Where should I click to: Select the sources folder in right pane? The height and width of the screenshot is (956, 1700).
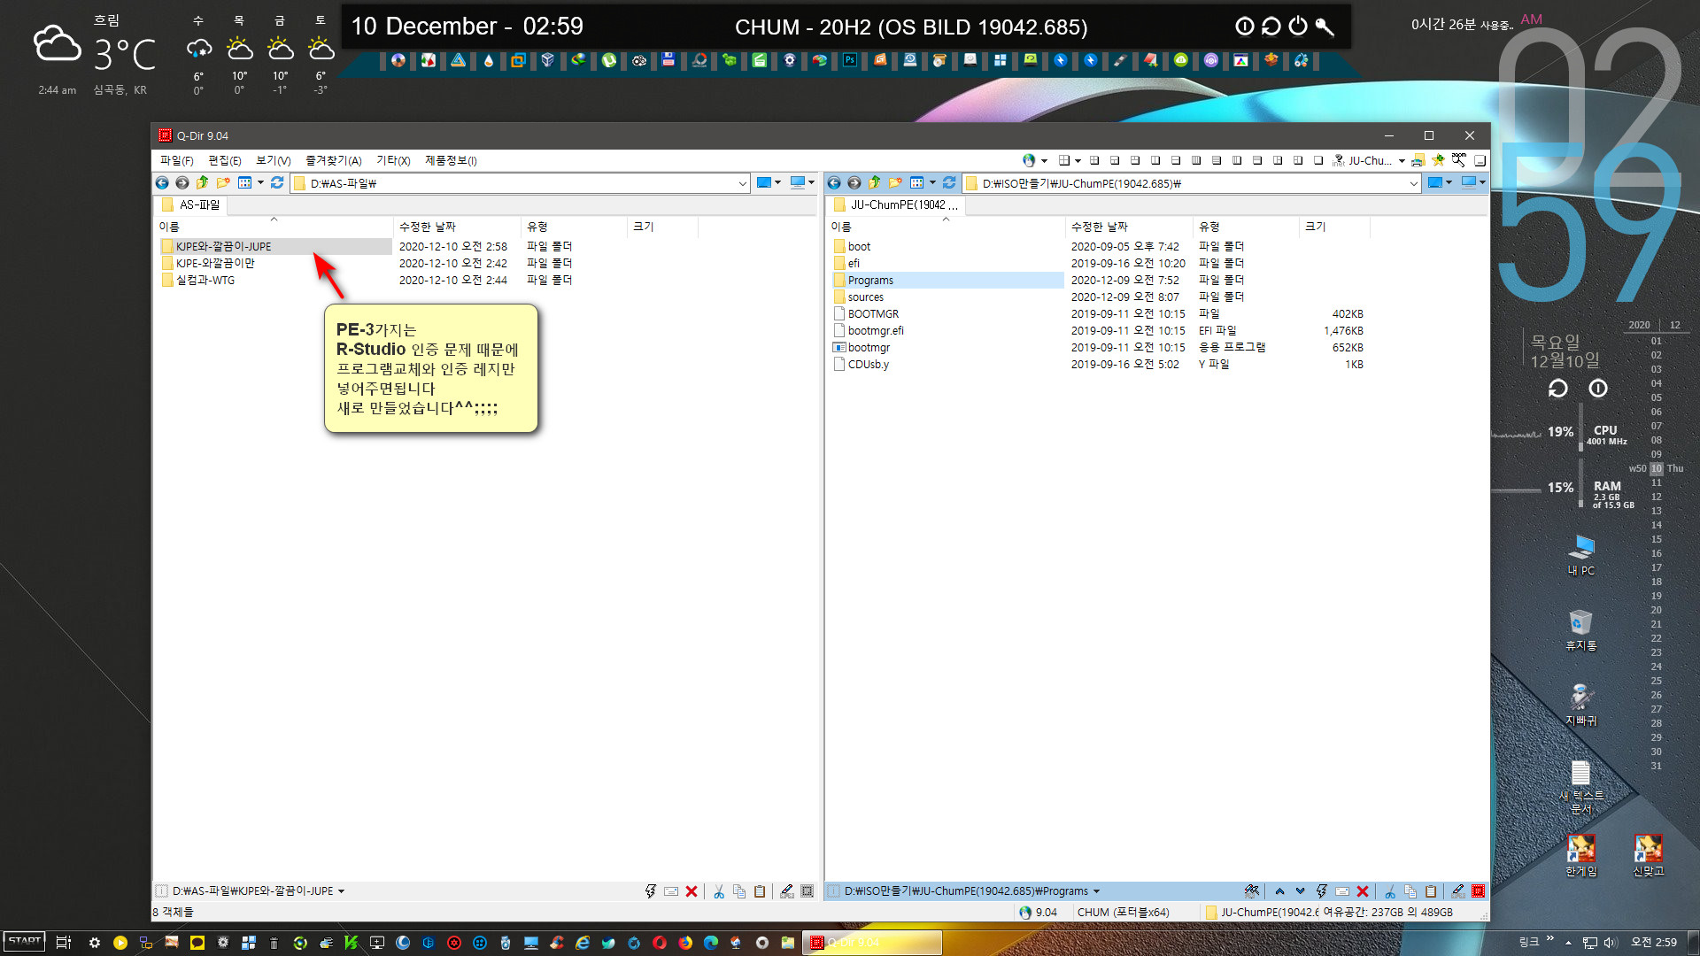point(865,297)
